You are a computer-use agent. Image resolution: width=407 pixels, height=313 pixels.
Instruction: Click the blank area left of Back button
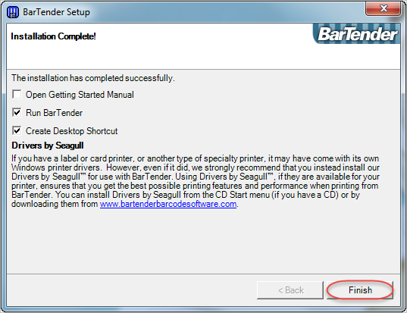pyautogui.click(x=132, y=290)
